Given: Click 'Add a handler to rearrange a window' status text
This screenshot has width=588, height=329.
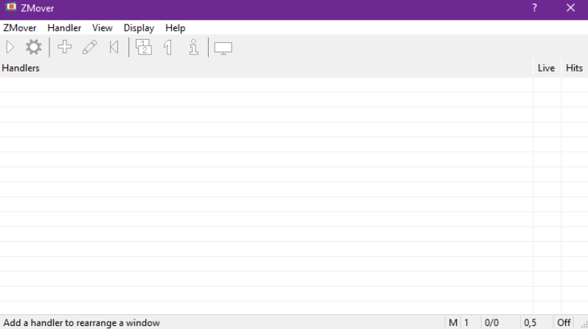Looking at the screenshot, I should [81, 322].
